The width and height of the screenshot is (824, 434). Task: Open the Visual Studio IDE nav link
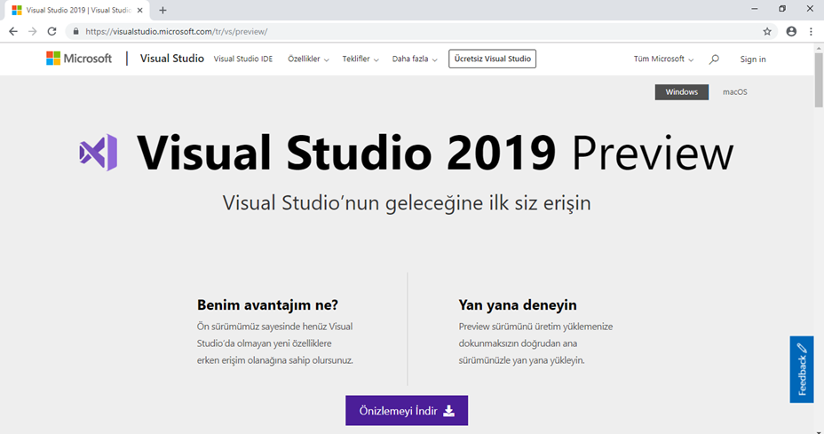[242, 59]
